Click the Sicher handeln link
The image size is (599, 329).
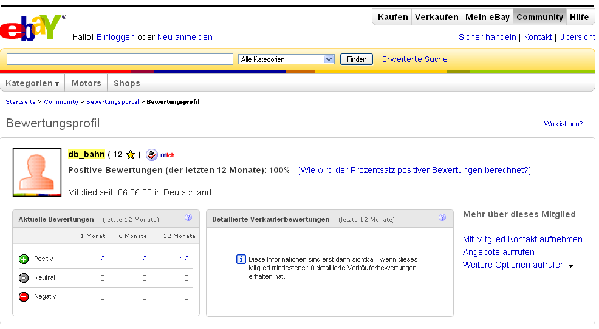[487, 37]
